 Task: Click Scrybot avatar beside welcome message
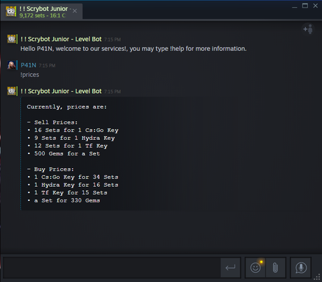coord(11,39)
